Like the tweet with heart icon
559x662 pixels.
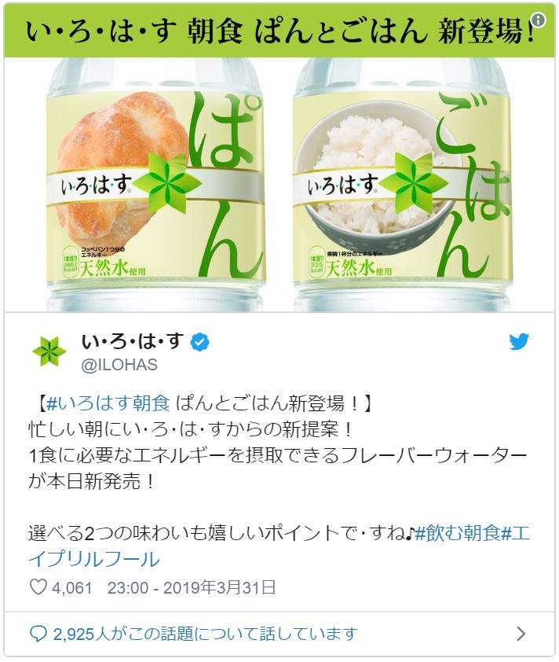tap(38, 587)
